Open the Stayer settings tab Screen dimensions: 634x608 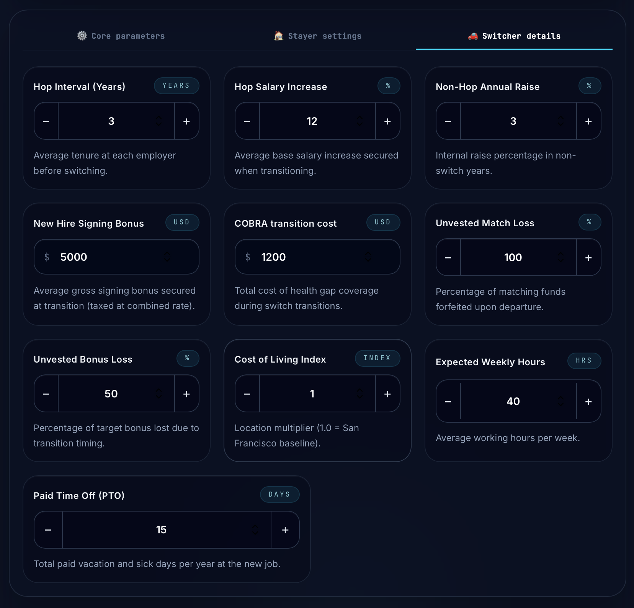click(318, 36)
